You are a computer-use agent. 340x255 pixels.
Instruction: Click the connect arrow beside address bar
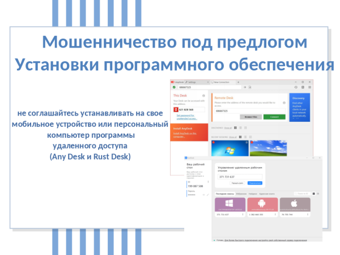(x=245, y=87)
